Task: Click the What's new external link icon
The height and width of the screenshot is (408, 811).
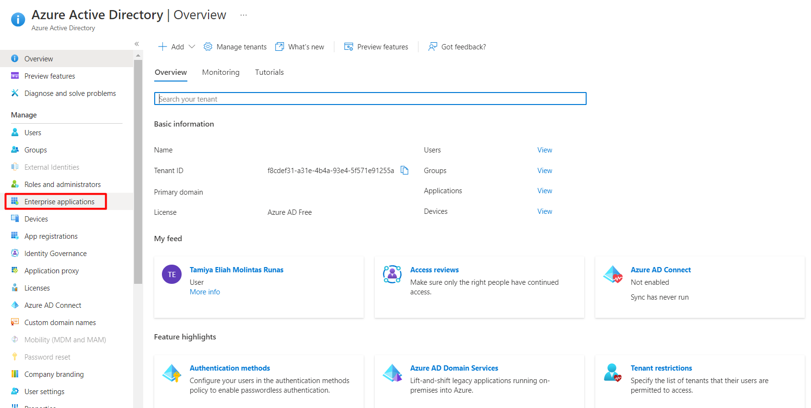Action: (x=280, y=47)
